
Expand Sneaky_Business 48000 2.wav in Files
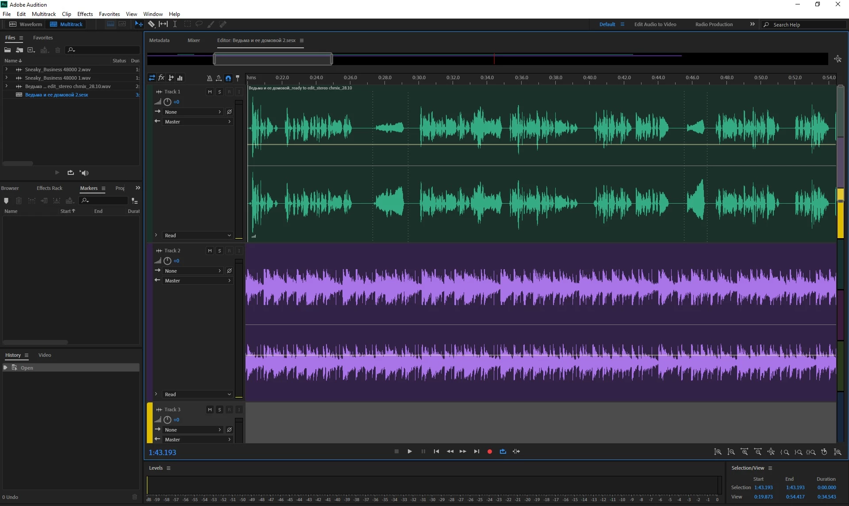tap(6, 70)
